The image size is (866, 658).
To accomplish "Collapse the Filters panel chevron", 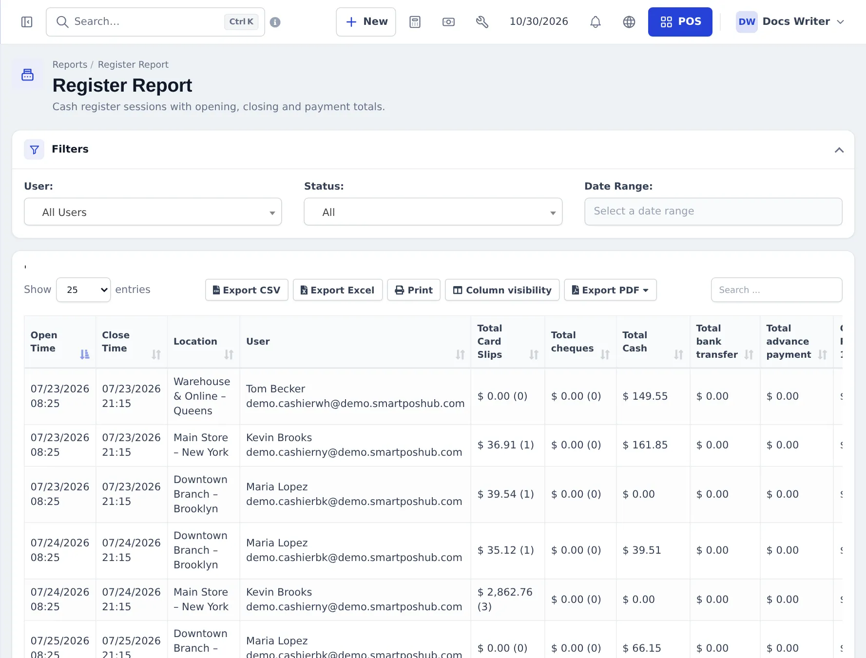I will [x=839, y=150].
